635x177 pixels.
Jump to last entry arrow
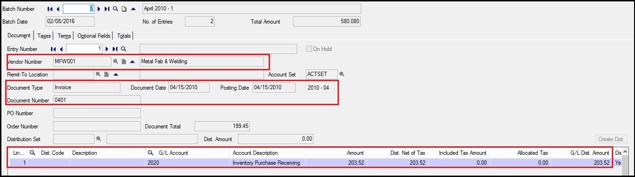point(115,49)
